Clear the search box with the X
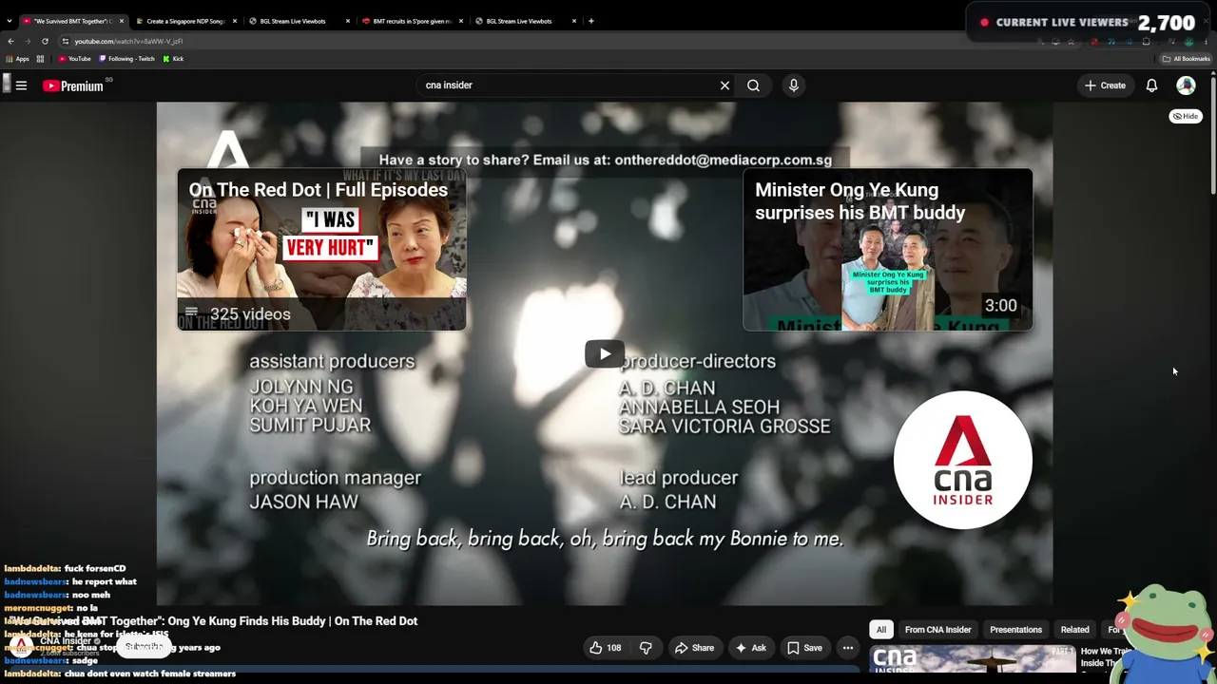 [724, 85]
